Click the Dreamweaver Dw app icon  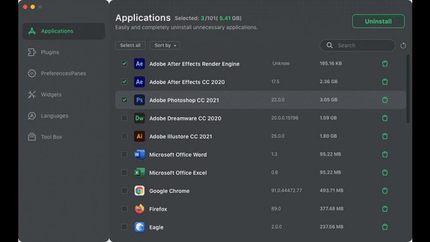[x=139, y=118]
